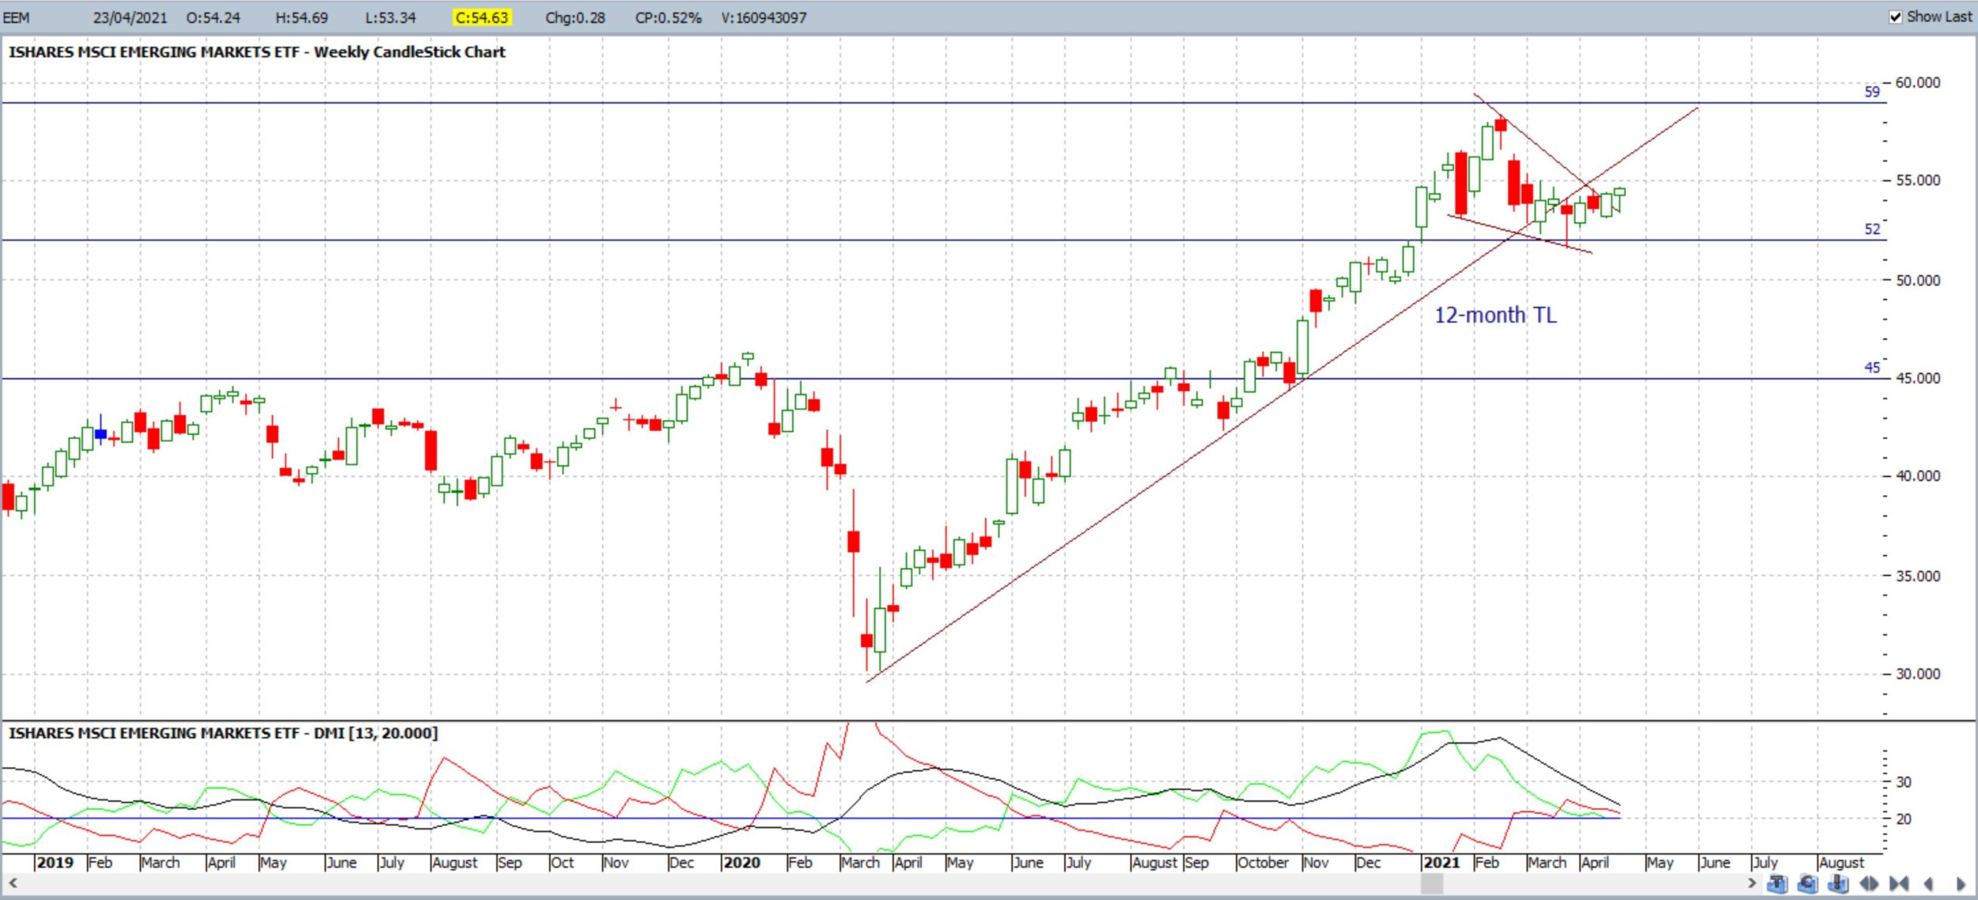The height and width of the screenshot is (900, 1978).
Task: Click the horizontal scrollbar thumb
Action: click(1432, 883)
